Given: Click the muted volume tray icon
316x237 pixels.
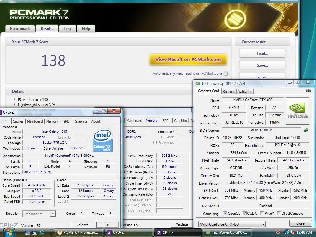Looking at the screenshot, I should click(x=292, y=232).
